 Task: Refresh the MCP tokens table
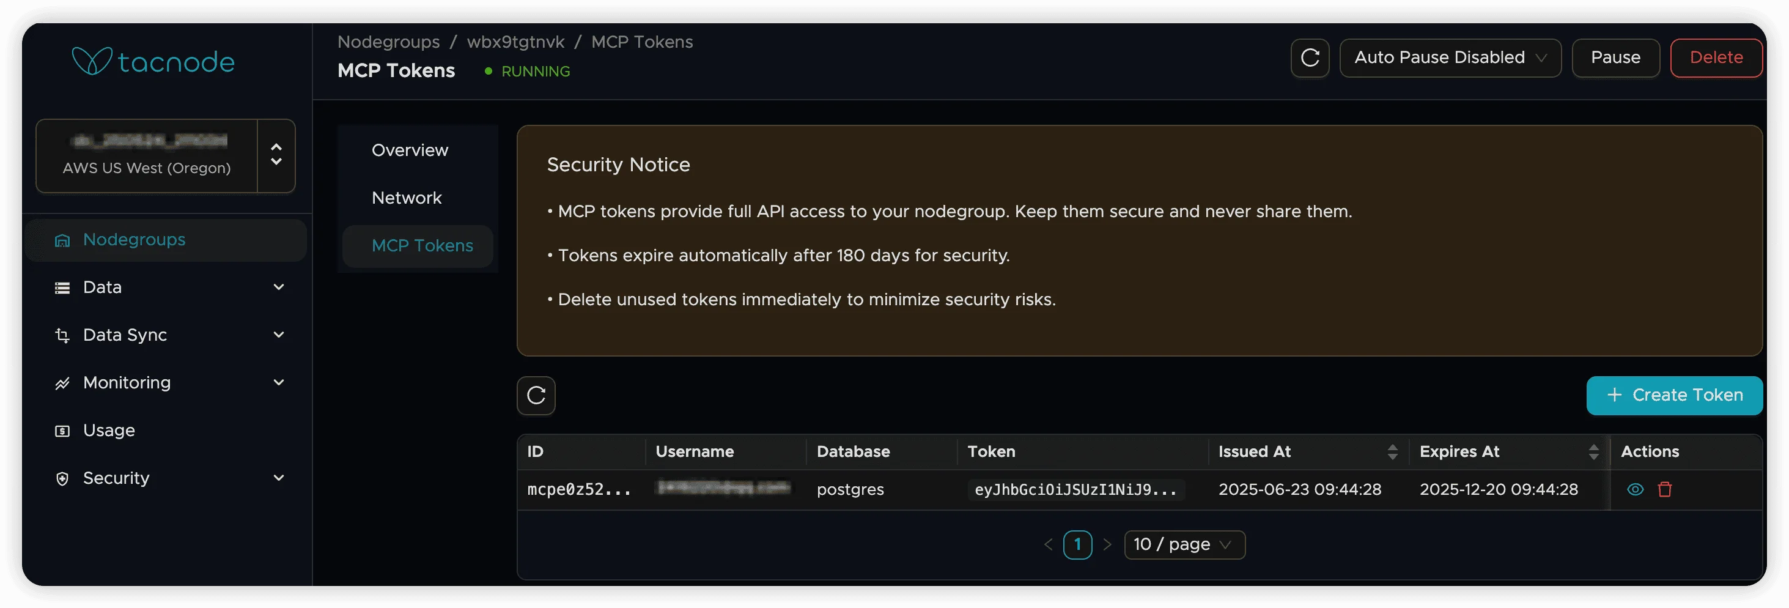[536, 395]
